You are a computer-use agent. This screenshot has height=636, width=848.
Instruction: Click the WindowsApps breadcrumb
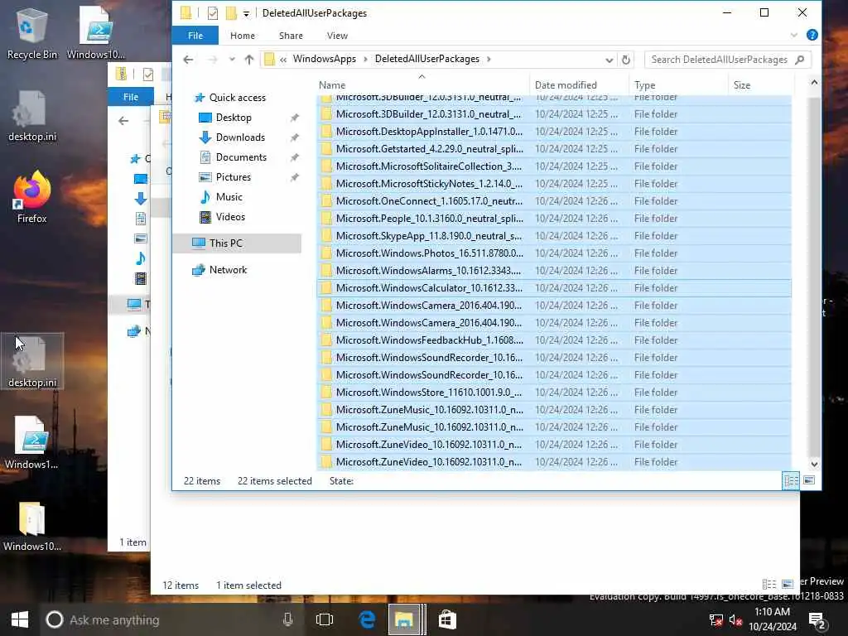[325, 59]
